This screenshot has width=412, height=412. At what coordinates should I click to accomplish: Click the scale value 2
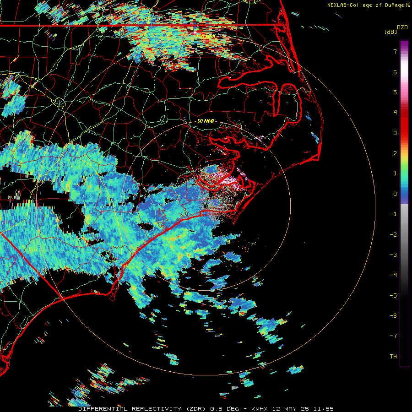click(395, 153)
